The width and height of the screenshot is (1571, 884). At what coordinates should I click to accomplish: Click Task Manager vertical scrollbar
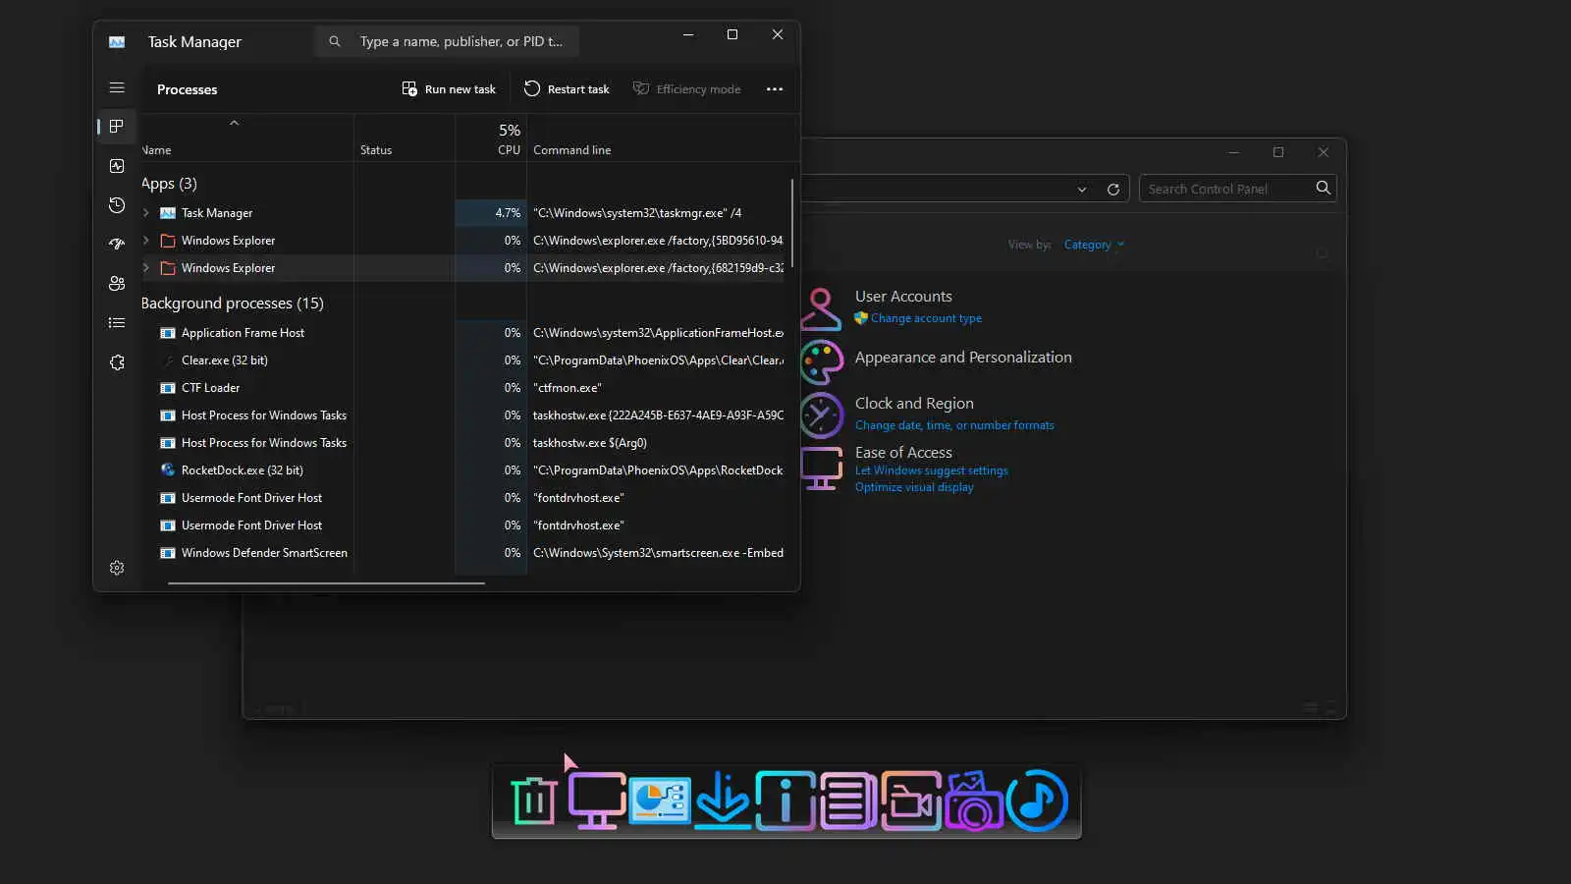(791, 223)
